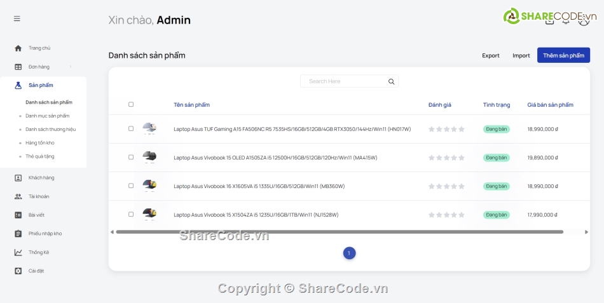
Task: Click the horizontal table scrollbar bar
Action: click(x=340, y=232)
